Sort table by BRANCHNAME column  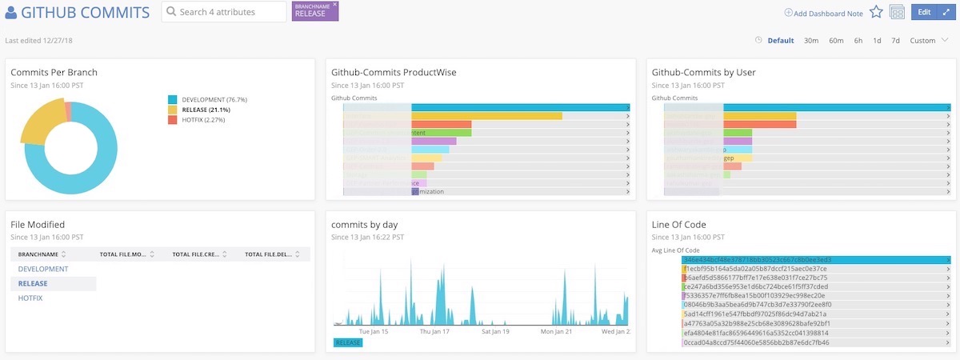click(42, 254)
